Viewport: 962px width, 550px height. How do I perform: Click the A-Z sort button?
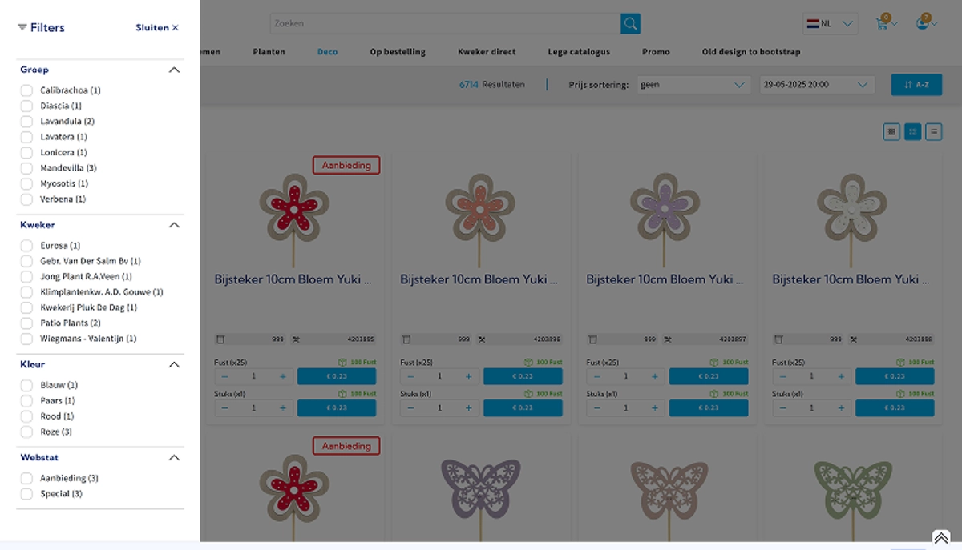click(916, 85)
